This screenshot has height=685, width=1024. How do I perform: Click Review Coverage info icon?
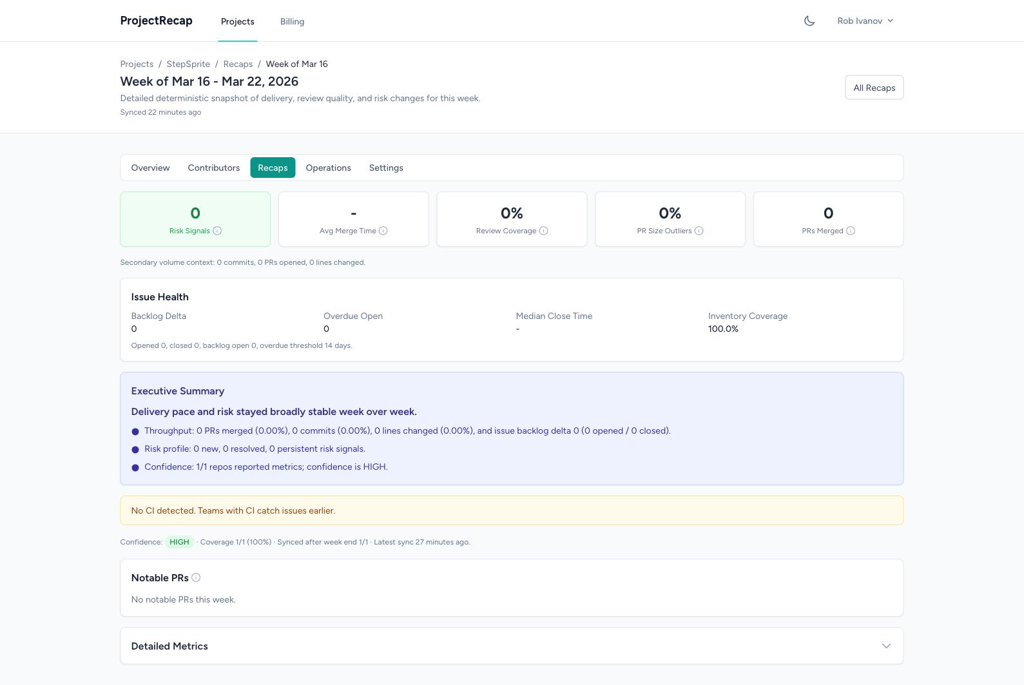click(543, 231)
